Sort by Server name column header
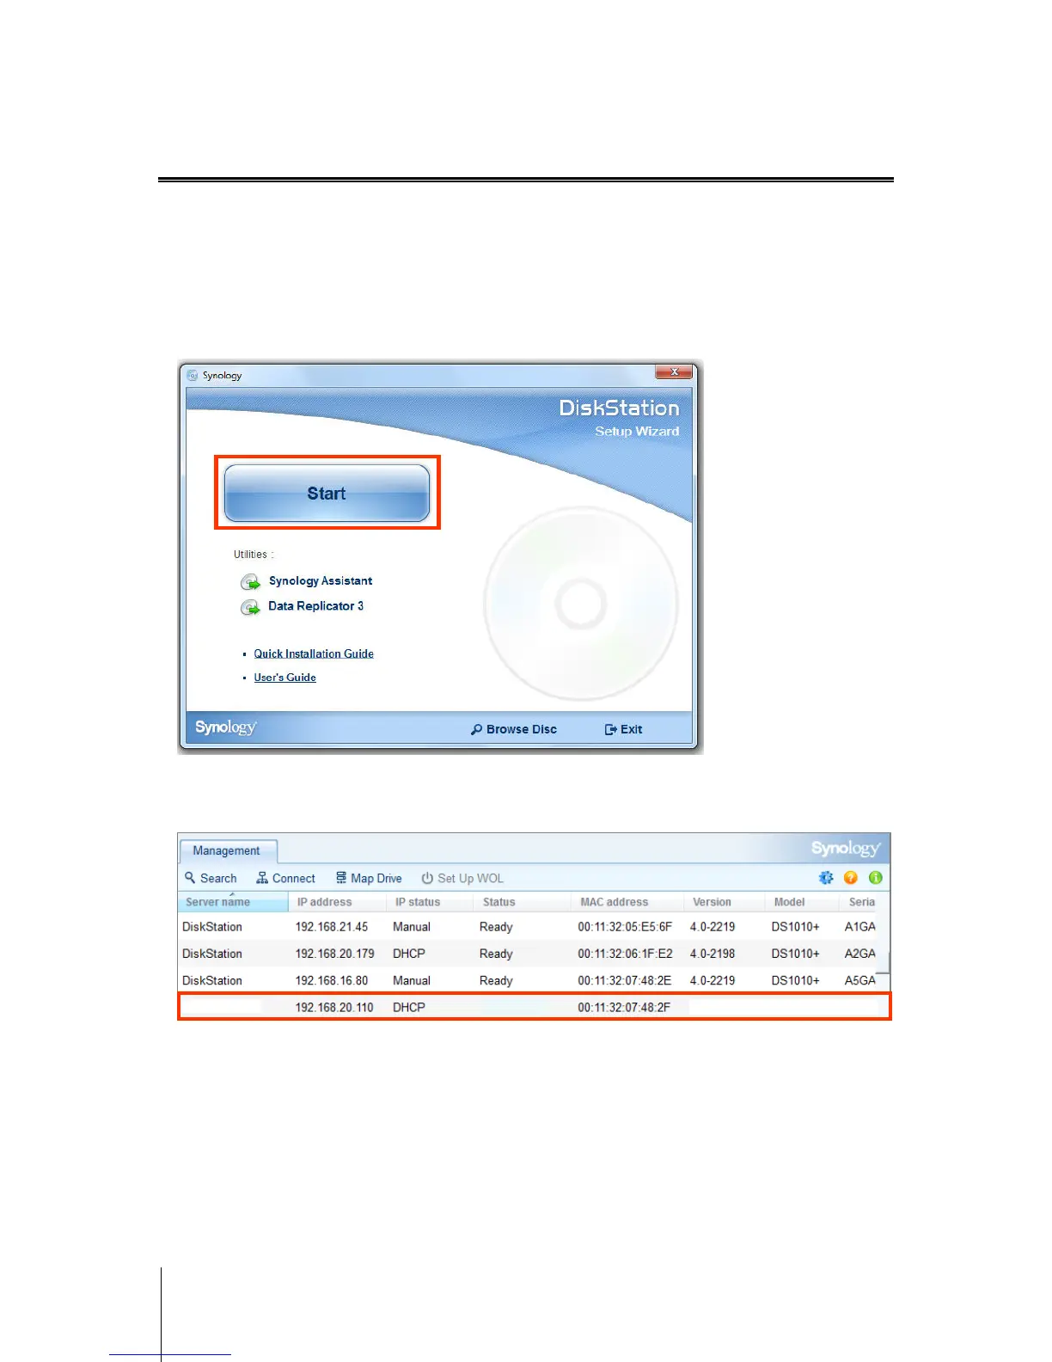This screenshot has width=1052, height=1362. (234, 902)
